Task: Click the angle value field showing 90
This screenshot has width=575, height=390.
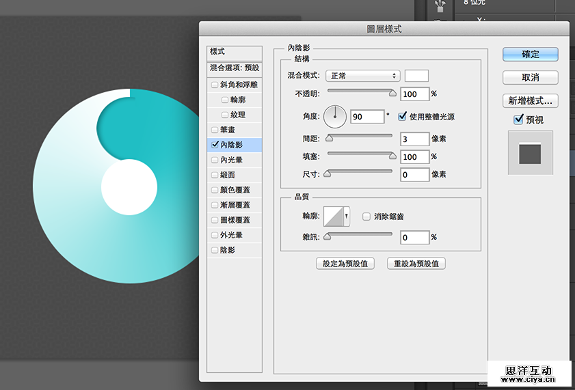Action: click(367, 117)
